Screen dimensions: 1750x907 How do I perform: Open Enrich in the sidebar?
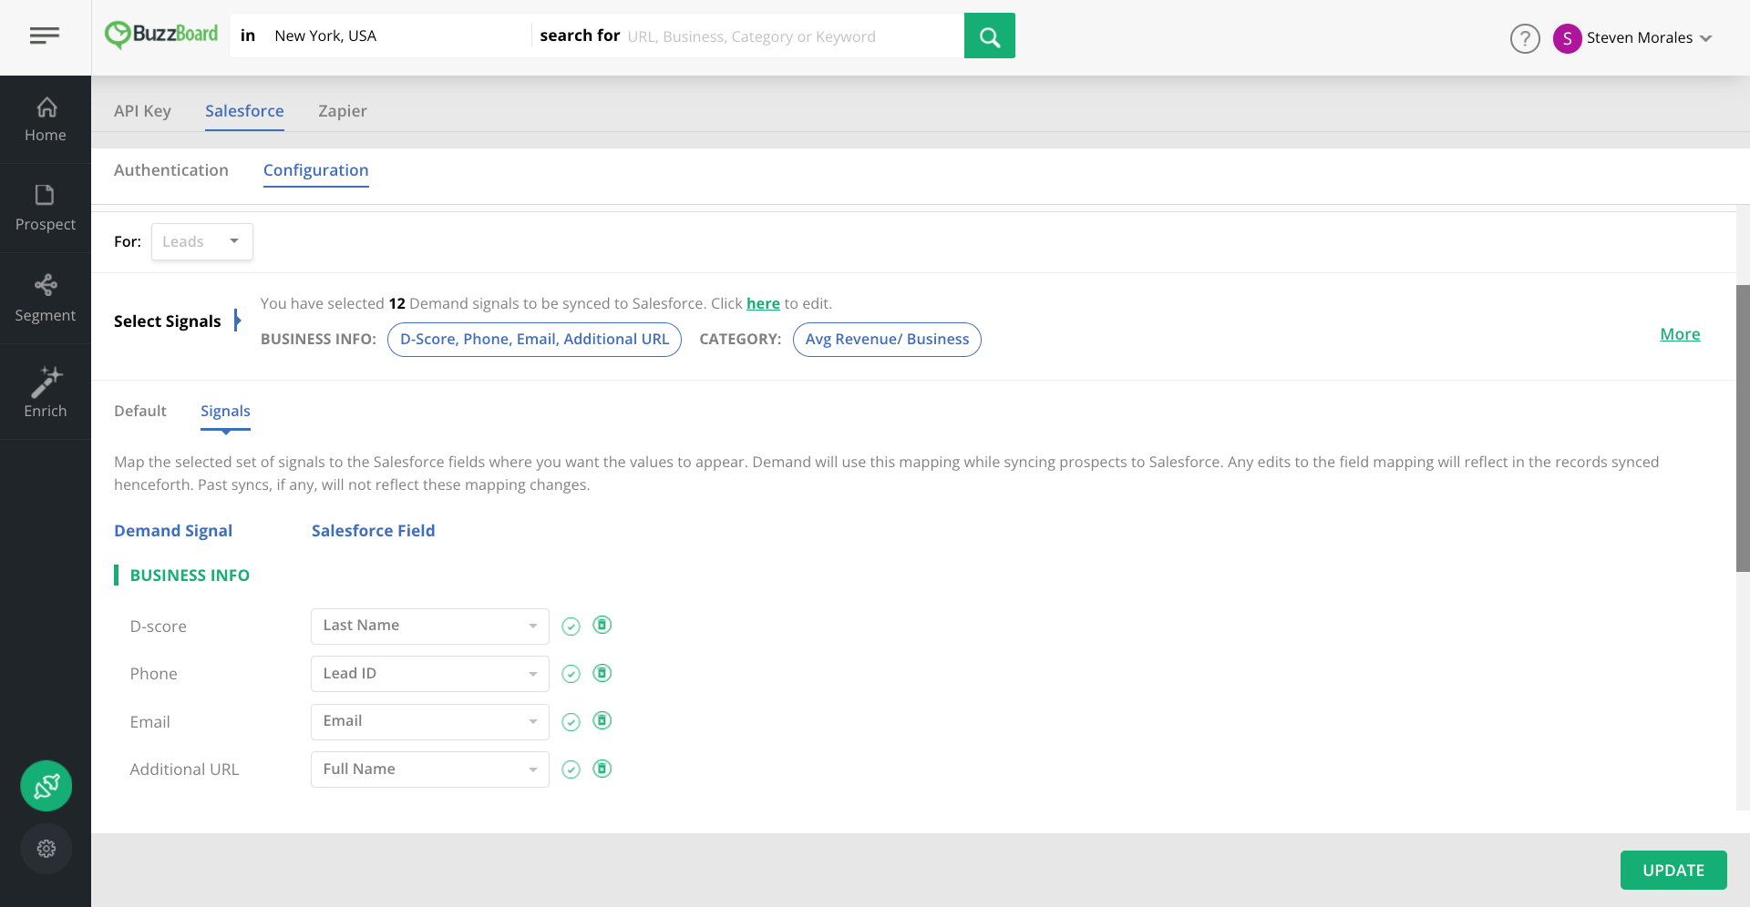[x=46, y=392]
